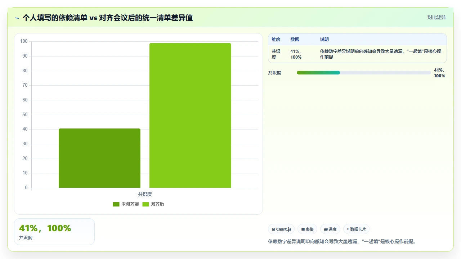The width and height of the screenshot is (461, 259).
Task: Select the Chart.js tag chip
Action: click(281, 229)
